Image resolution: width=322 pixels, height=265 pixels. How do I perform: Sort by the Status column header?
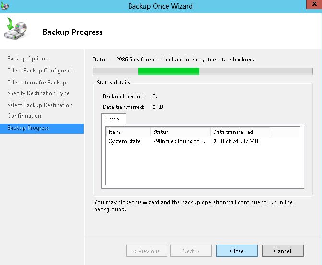pos(180,132)
